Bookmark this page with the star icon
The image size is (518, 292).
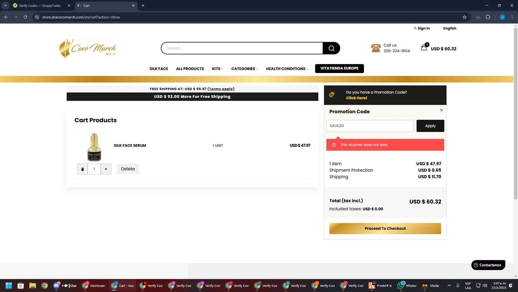click(464, 17)
